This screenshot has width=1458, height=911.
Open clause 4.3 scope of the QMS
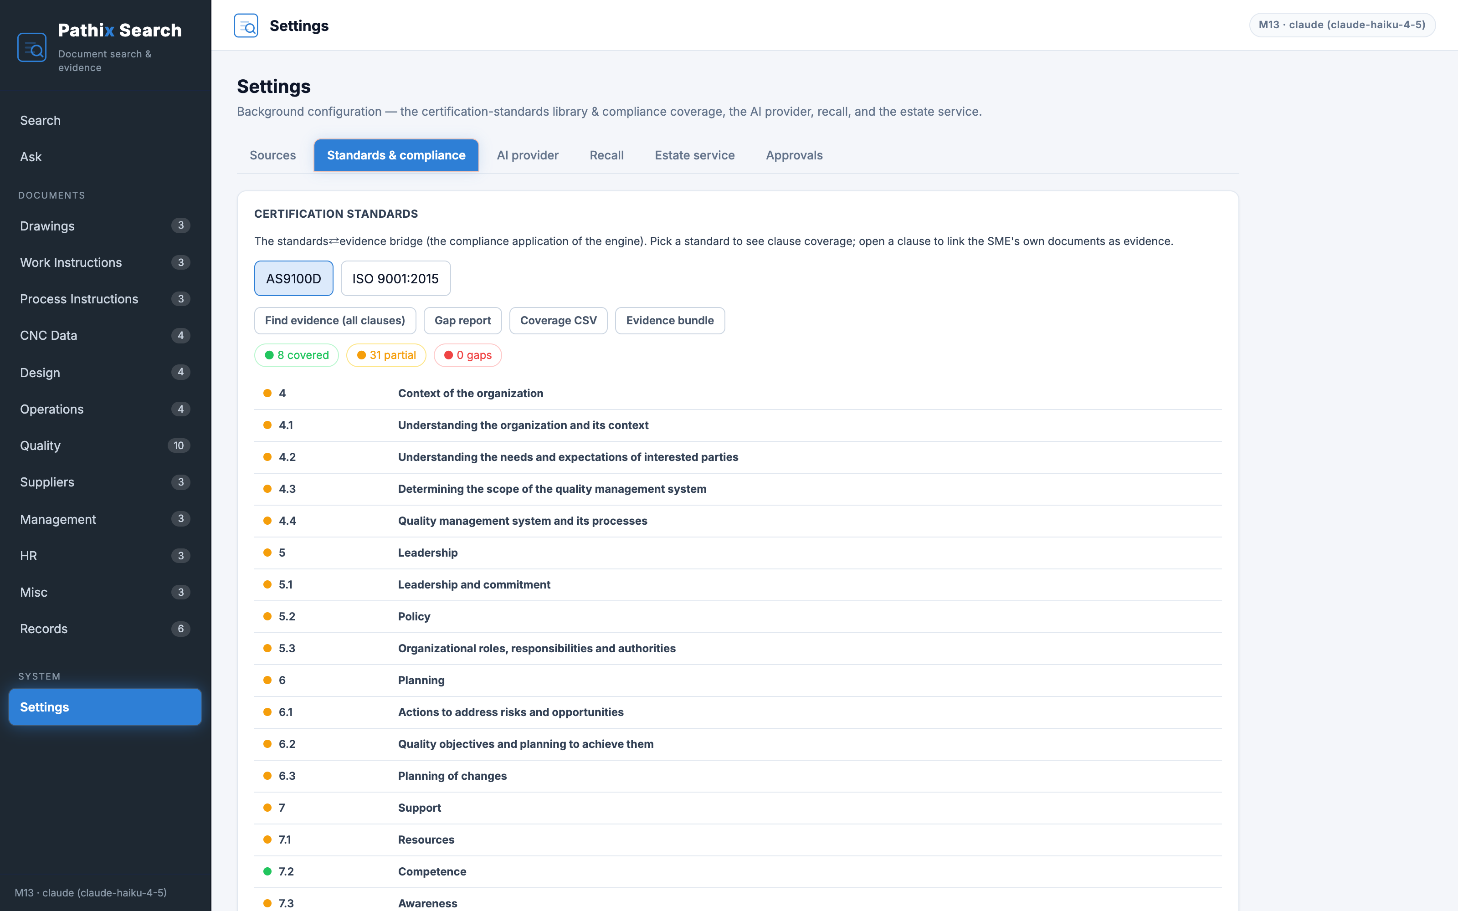point(738,489)
